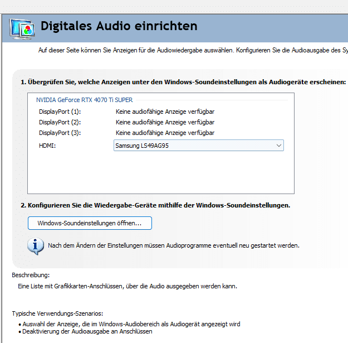Image resolution: width=348 pixels, height=343 pixels.
Task: Click the NVIDIA display icon in the header
Action: (x=22, y=29)
